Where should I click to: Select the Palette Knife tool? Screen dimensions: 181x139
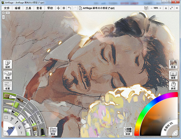click(x=31, y=108)
